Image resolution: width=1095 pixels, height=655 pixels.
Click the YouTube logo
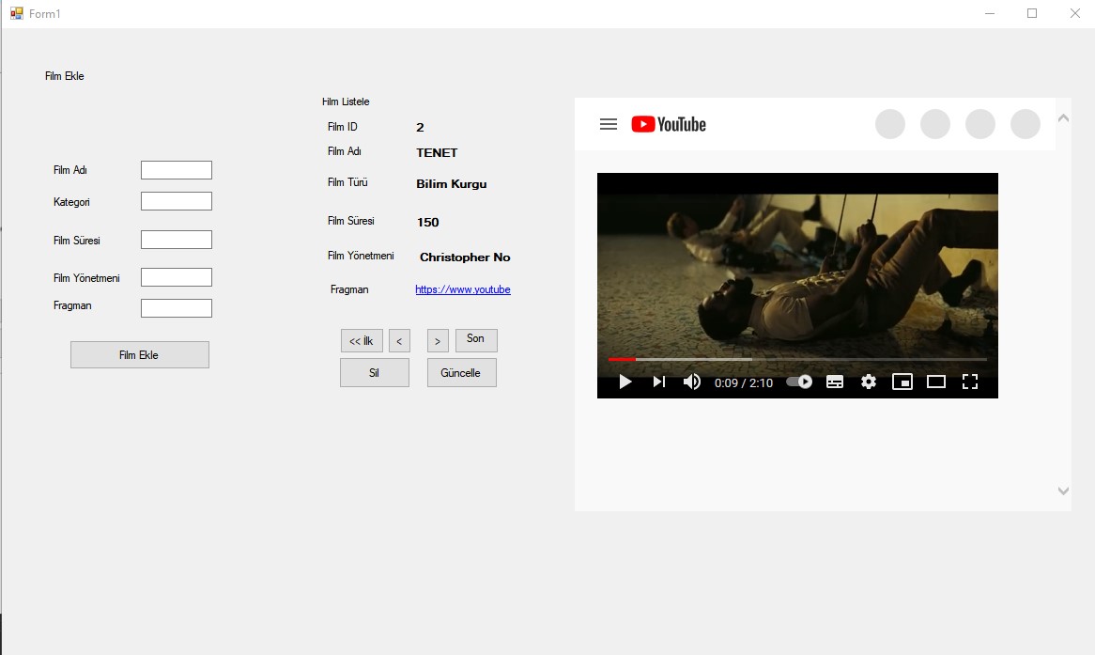(x=669, y=124)
